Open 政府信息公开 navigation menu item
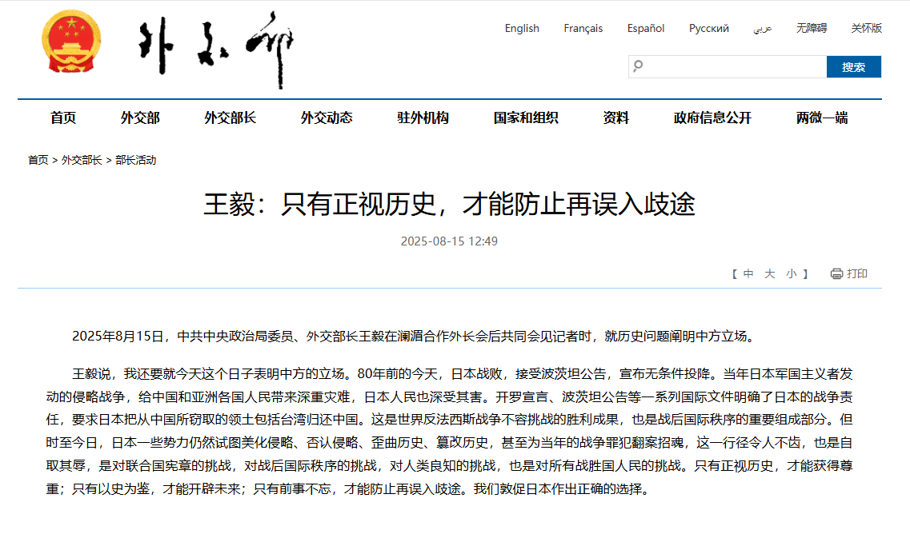910x534 pixels. 712,118
